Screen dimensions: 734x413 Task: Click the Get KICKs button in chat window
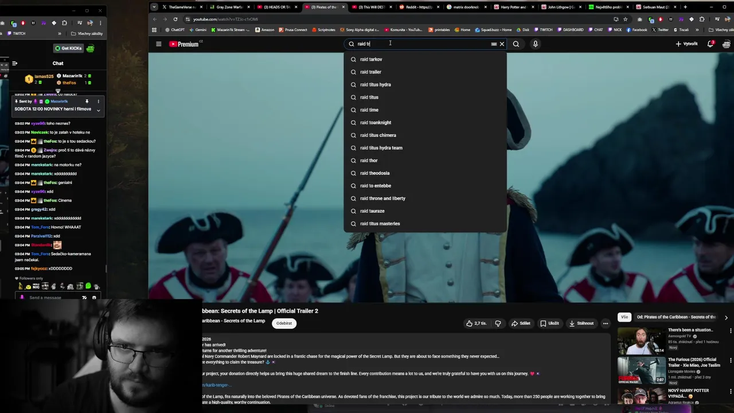coord(68,48)
